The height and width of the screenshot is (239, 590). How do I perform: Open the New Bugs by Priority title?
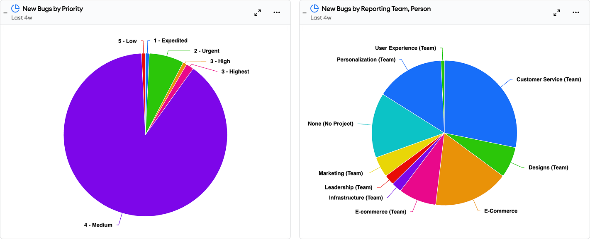(53, 9)
